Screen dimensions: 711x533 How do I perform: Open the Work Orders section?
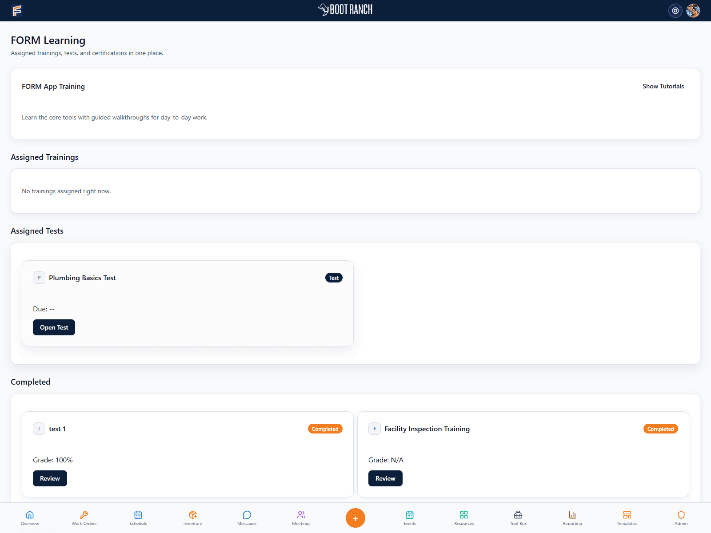84,517
